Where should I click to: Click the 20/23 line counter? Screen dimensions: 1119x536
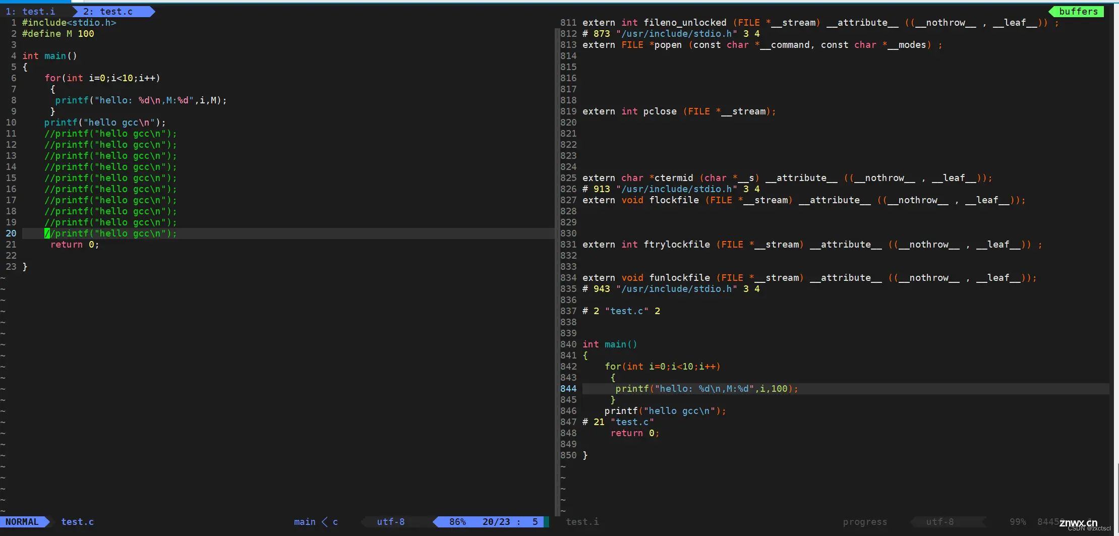click(496, 522)
